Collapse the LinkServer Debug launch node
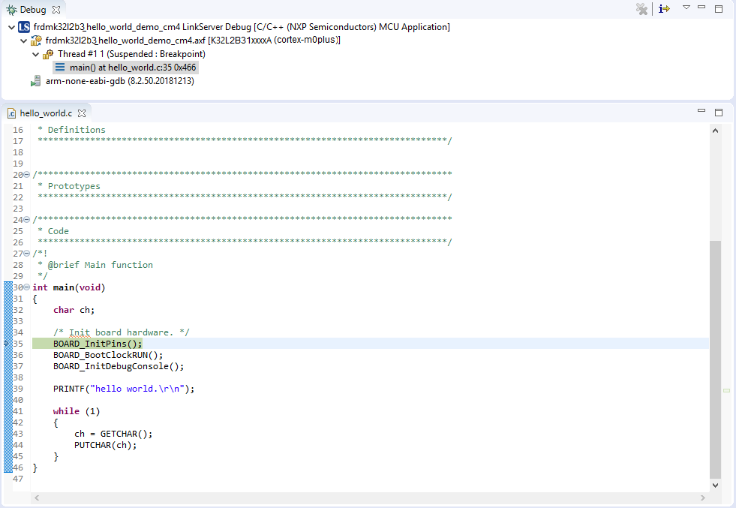 click(x=11, y=27)
